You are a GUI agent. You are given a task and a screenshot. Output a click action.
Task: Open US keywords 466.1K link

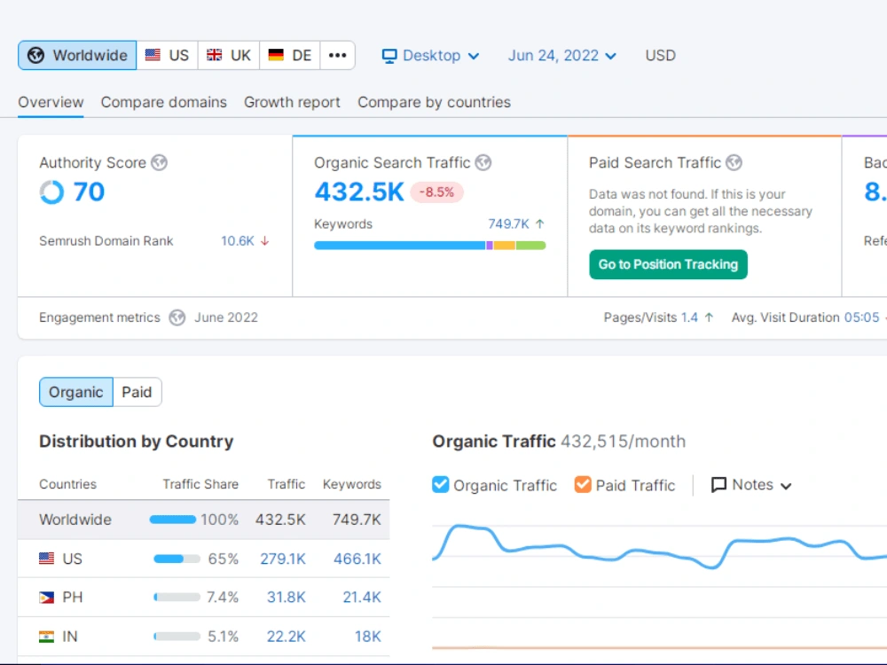pos(357,559)
